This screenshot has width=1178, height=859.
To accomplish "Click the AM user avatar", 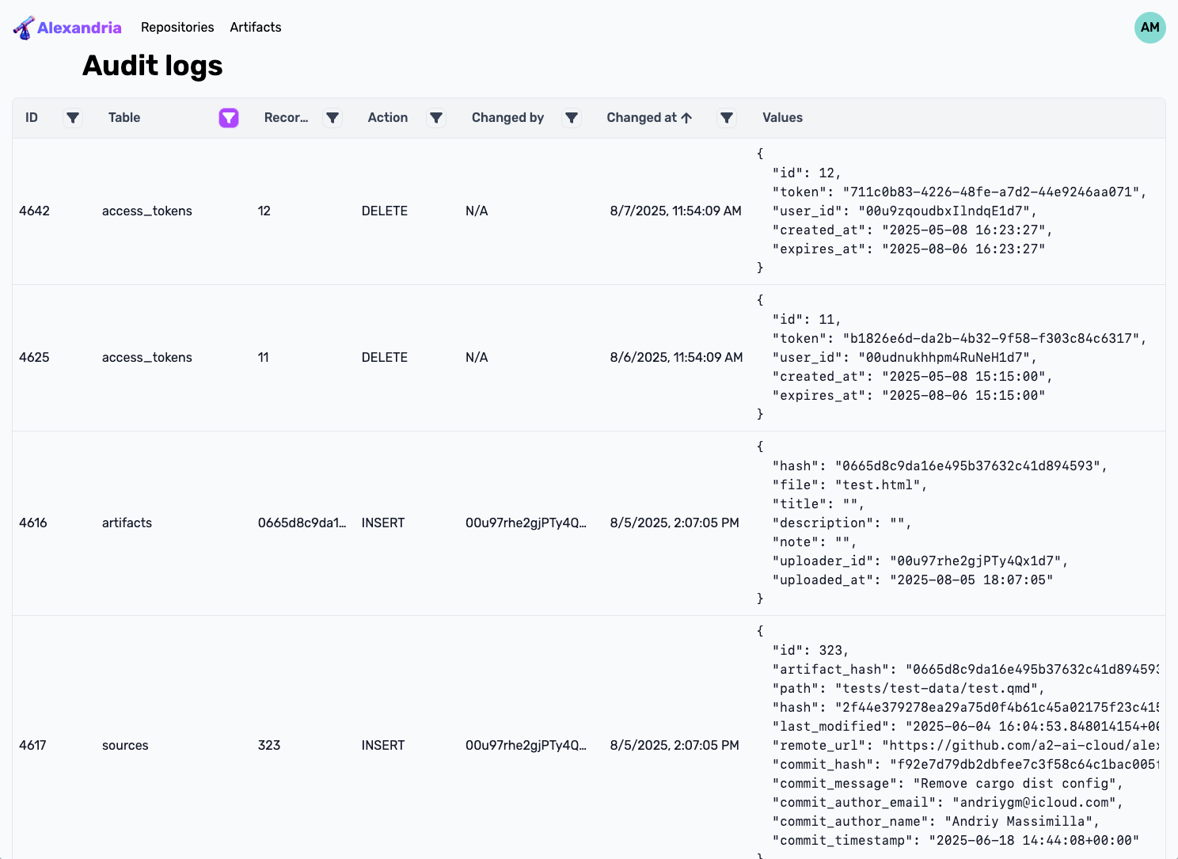I will (1149, 28).
